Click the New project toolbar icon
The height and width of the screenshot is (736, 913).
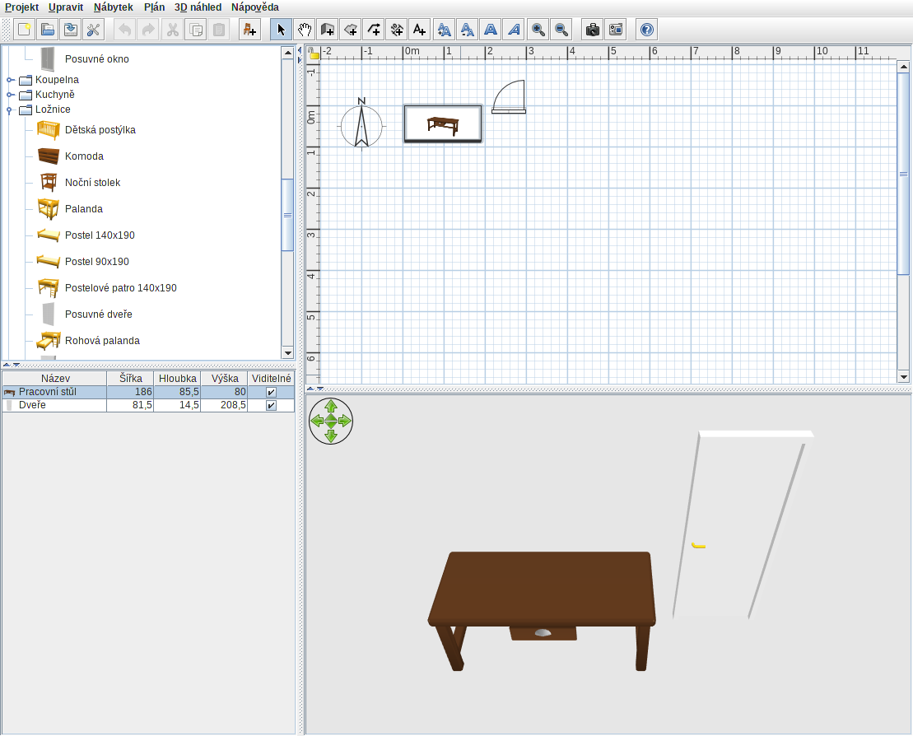[25, 30]
